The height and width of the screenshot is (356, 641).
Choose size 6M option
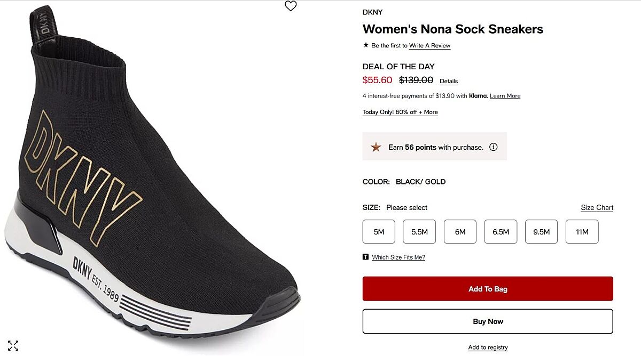(x=460, y=232)
